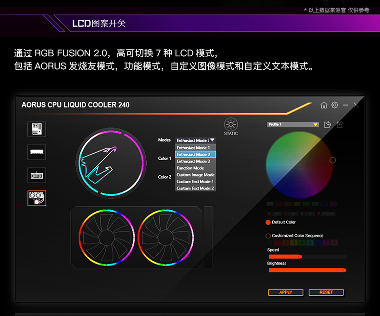The width and height of the screenshot is (380, 316).
Task: Click the G value field
Action: pyautogui.click(x=293, y=214)
